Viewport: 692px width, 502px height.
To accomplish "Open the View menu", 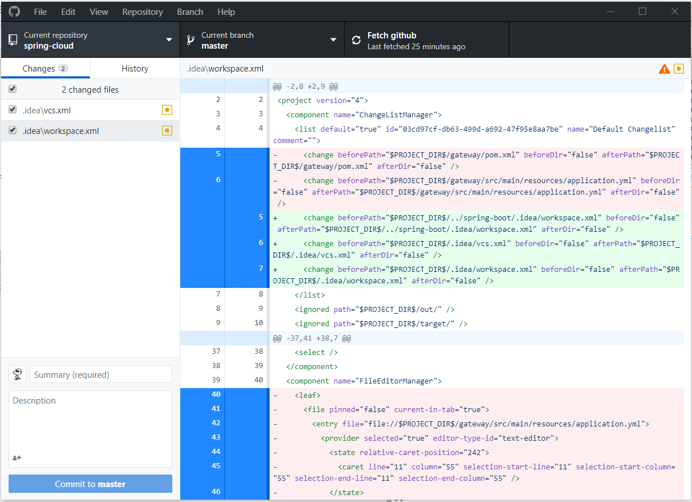I will coord(99,11).
